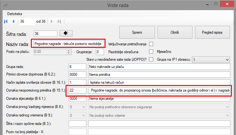236x135 pixels.
Task: Check Stavi u neodrađene sate rada (JOPPD)
Action: [x=151, y=59]
